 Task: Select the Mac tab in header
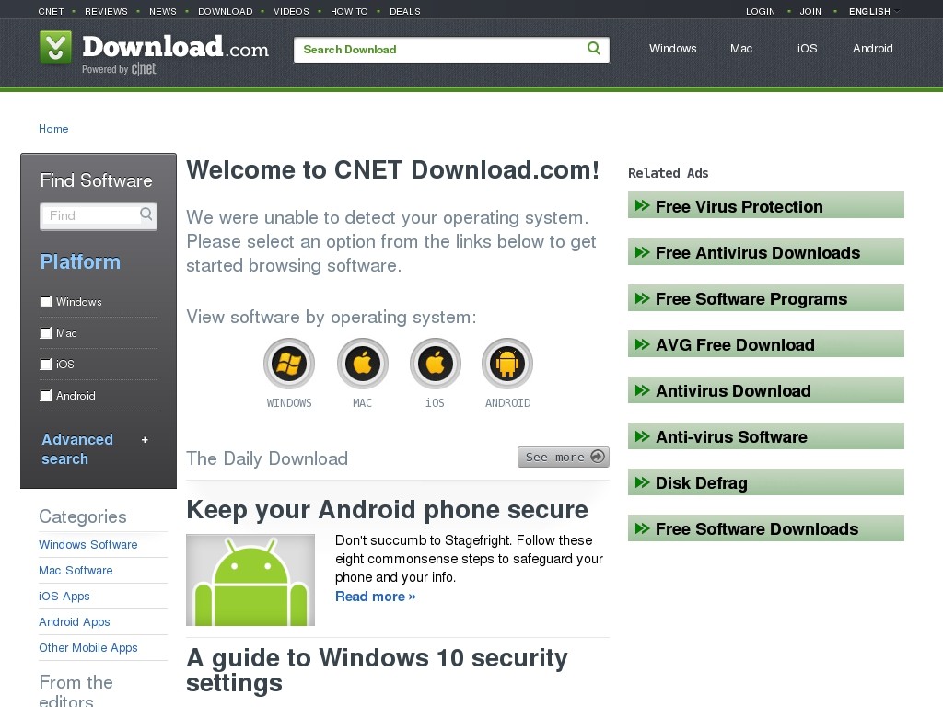[x=741, y=49]
